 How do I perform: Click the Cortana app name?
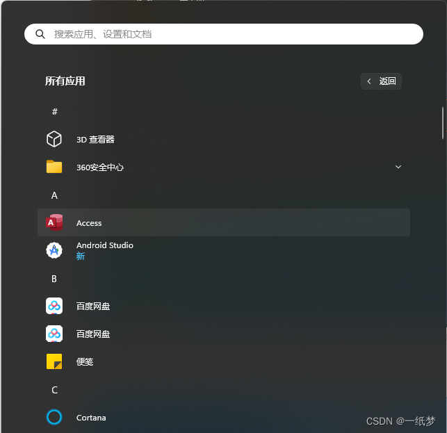[91, 418]
